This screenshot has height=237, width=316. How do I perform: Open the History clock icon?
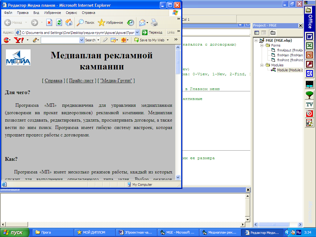131,22
